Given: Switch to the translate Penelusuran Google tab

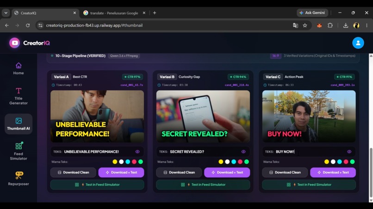Looking at the screenshot, I should [x=114, y=13].
